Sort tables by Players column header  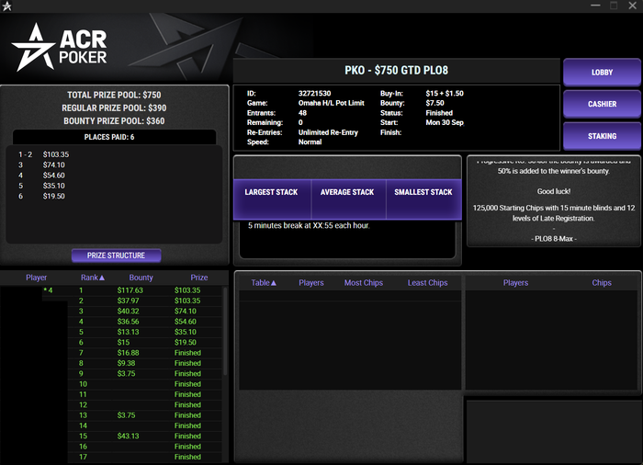(311, 283)
